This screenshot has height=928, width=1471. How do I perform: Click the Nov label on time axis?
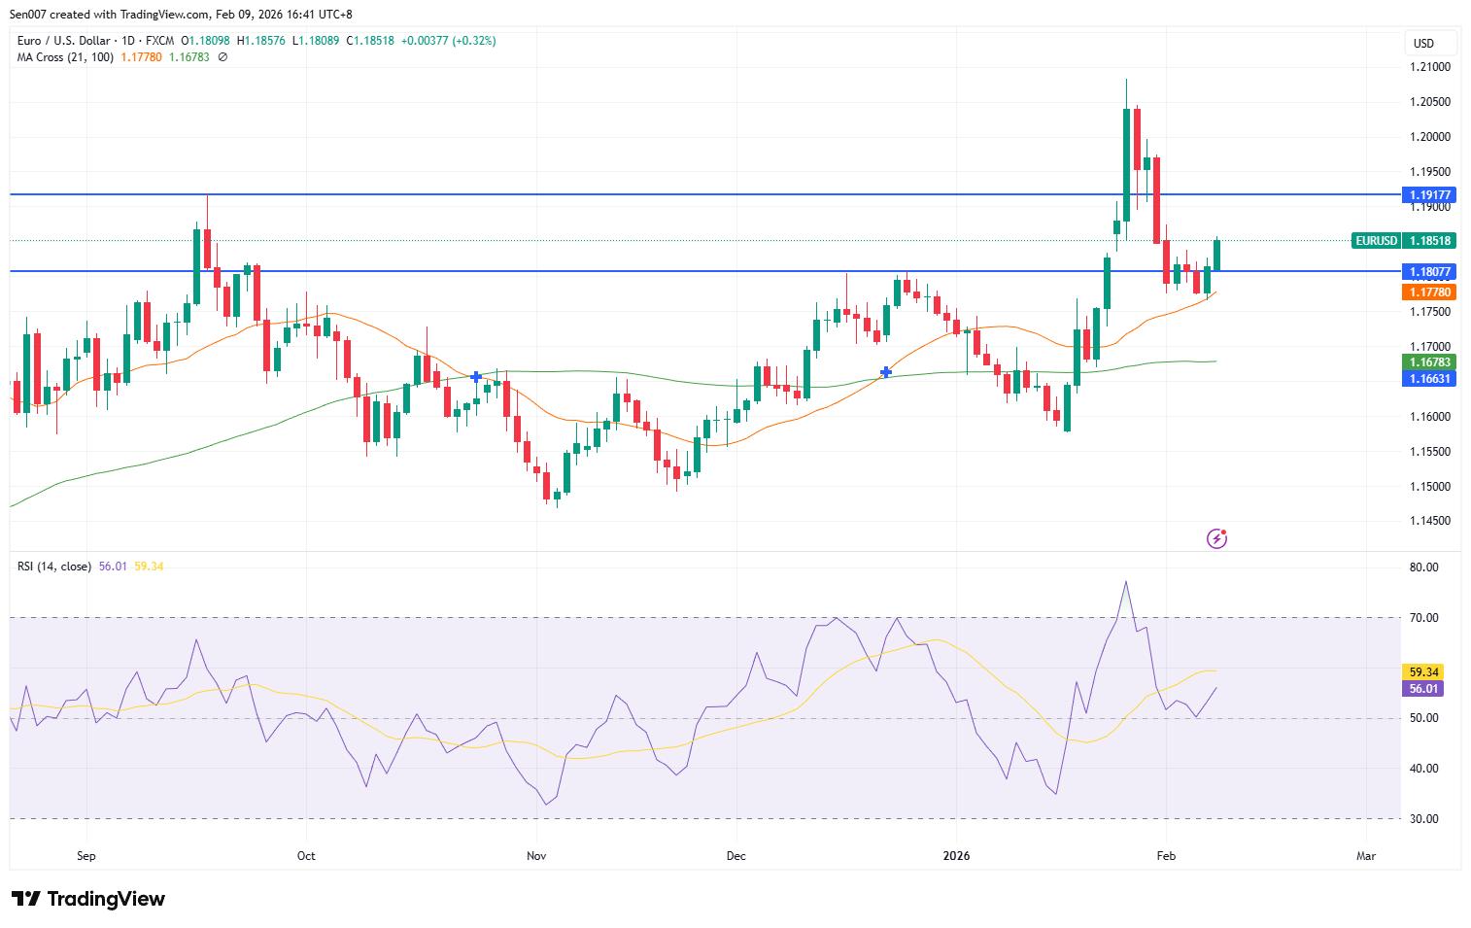click(536, 856)
